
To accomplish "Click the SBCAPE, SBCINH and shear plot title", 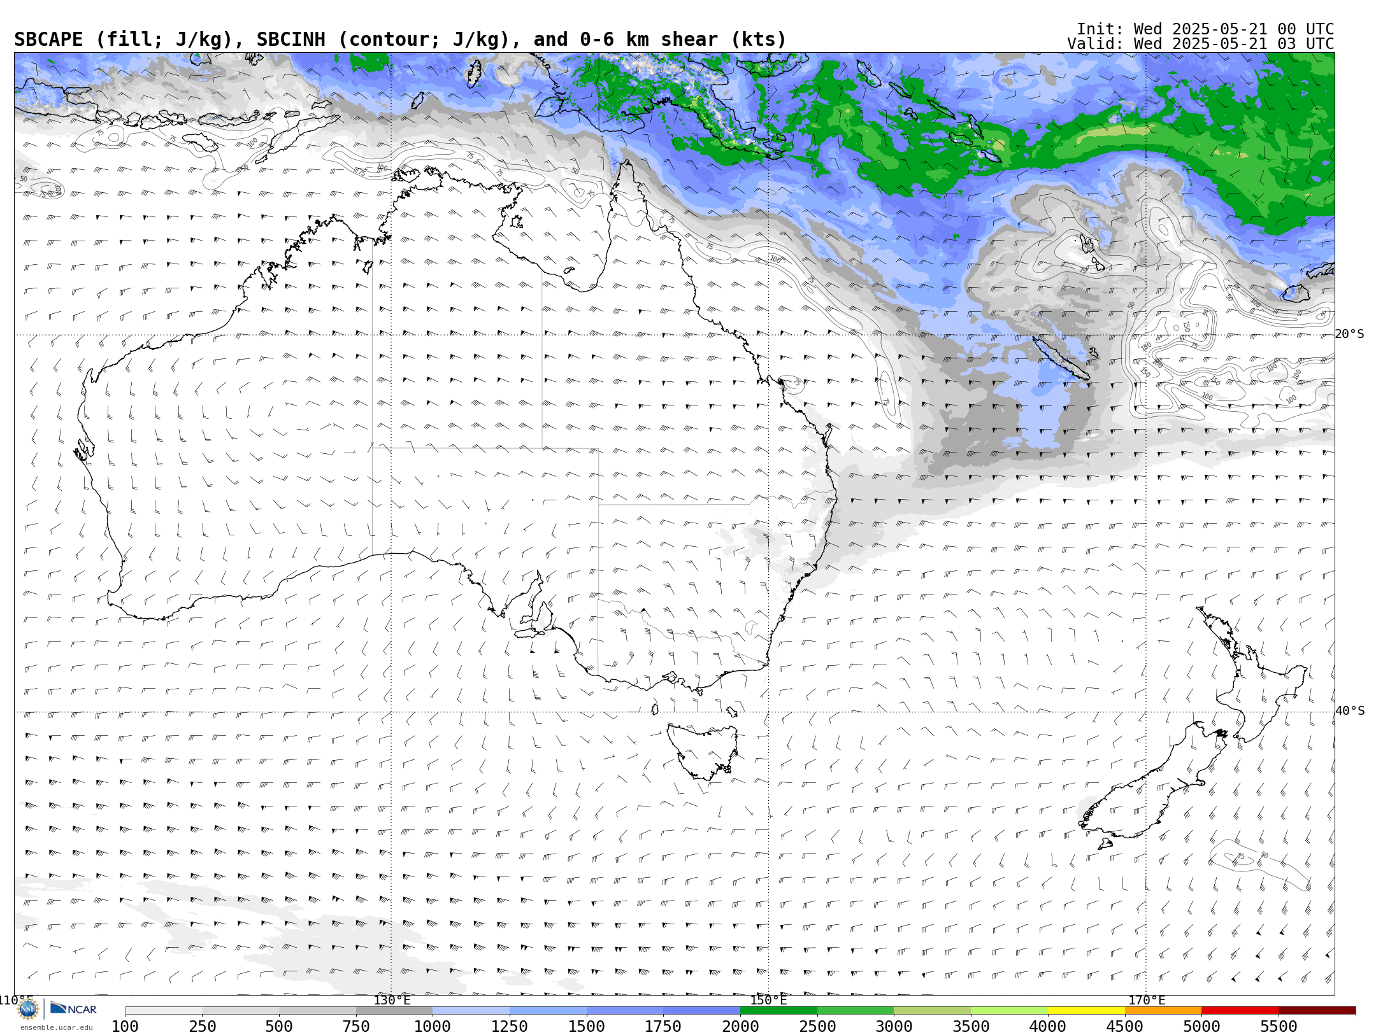I will coord(400,39).
